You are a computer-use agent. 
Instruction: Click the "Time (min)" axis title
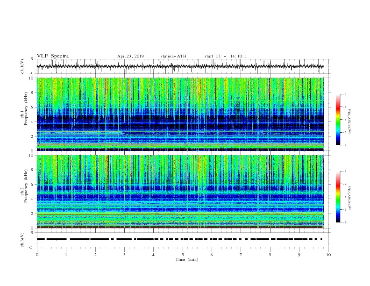(x=187, y=259)
